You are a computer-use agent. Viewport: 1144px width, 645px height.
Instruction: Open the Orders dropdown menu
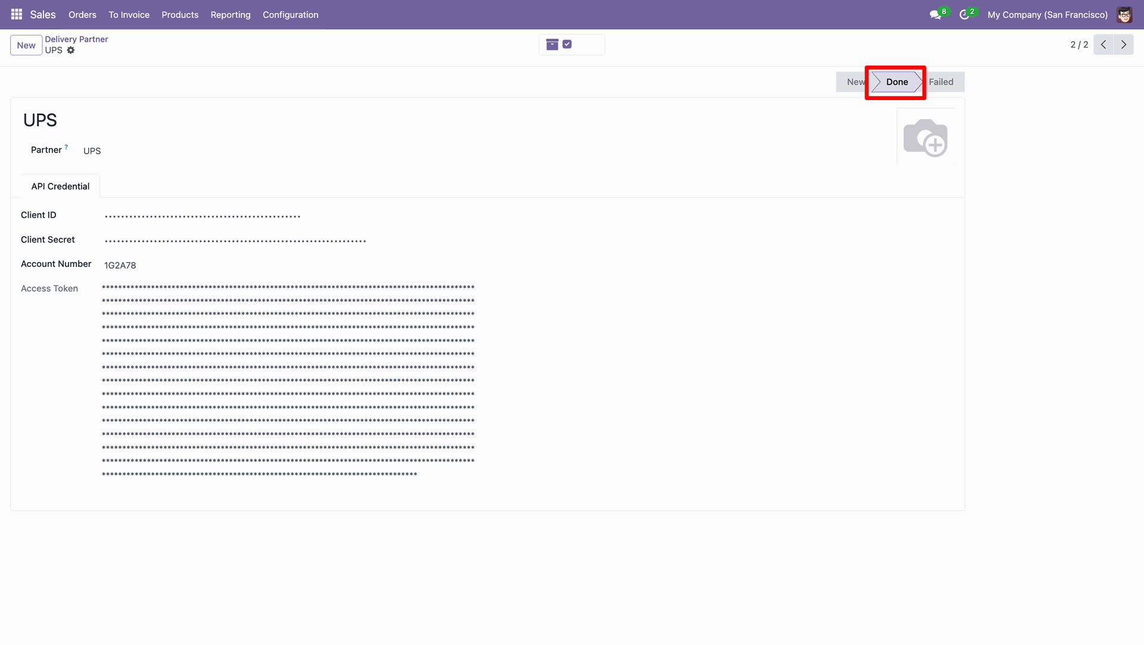point(82,15)
